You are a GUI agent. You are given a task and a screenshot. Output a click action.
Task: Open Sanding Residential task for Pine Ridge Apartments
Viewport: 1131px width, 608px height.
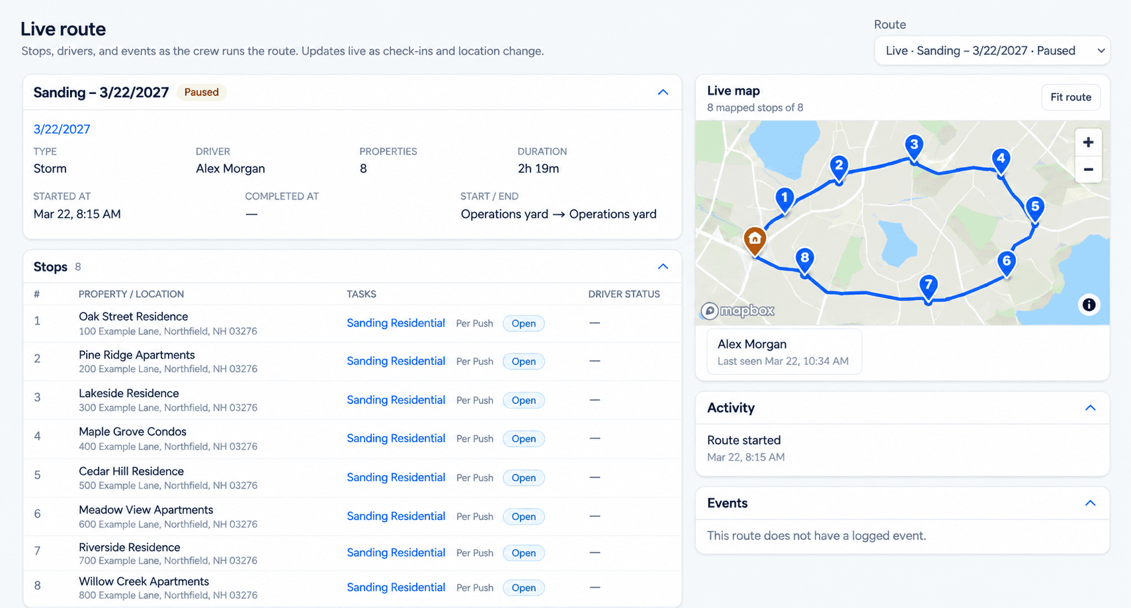(x=396, y=361)
